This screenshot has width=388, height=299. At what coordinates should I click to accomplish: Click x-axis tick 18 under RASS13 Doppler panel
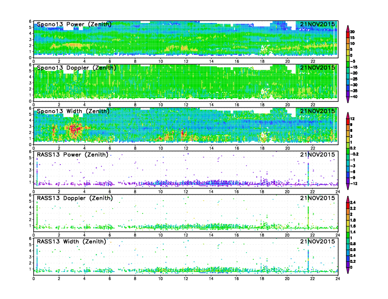point(262,235)
